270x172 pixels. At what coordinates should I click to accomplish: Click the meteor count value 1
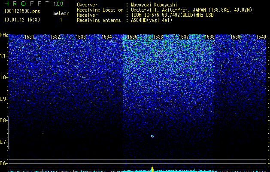(x=61, y=20)
